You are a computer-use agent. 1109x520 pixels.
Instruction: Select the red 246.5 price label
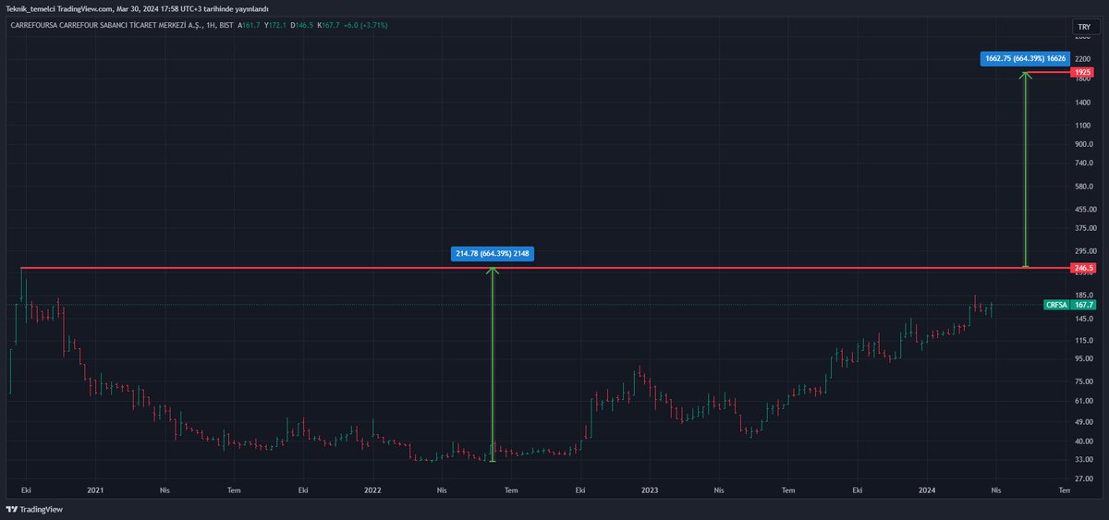tap(1082, 268)
